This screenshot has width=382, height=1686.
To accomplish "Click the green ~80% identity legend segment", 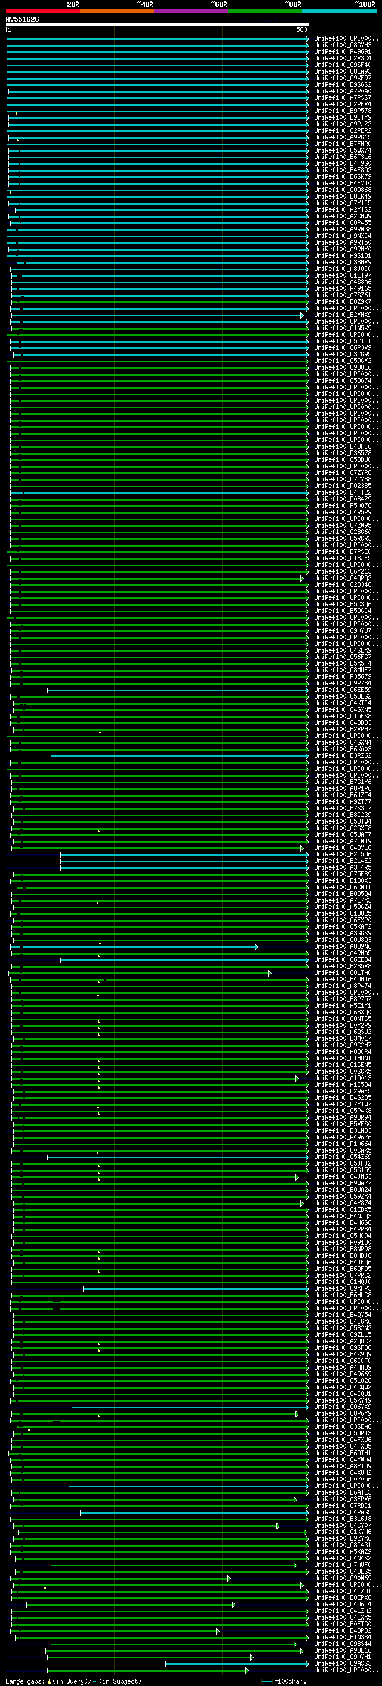I will tap(265, 11).
